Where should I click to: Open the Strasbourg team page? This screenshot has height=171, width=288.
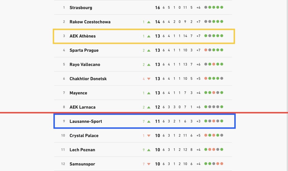[81, 8]
